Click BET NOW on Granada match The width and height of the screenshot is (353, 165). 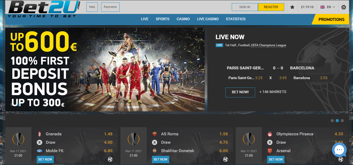pyautogui.click(x=45, y=159)
